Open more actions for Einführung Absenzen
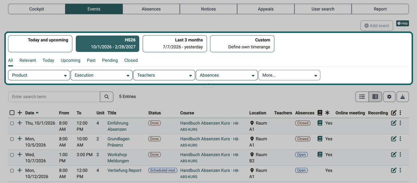Screen dimensions: 417x183 (400, 123)
